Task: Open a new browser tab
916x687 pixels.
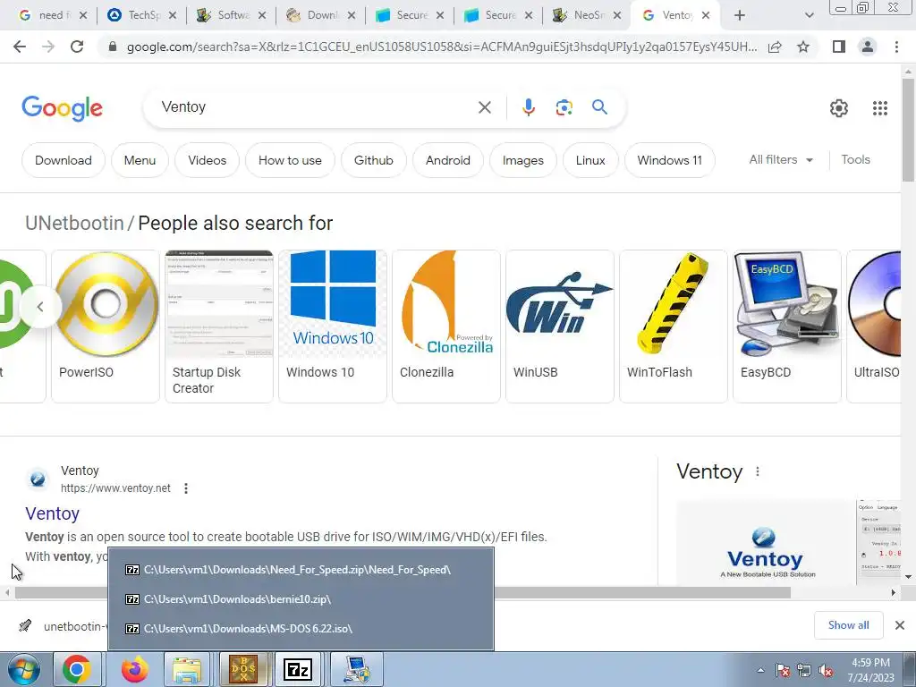Action: tap(740, 16)
